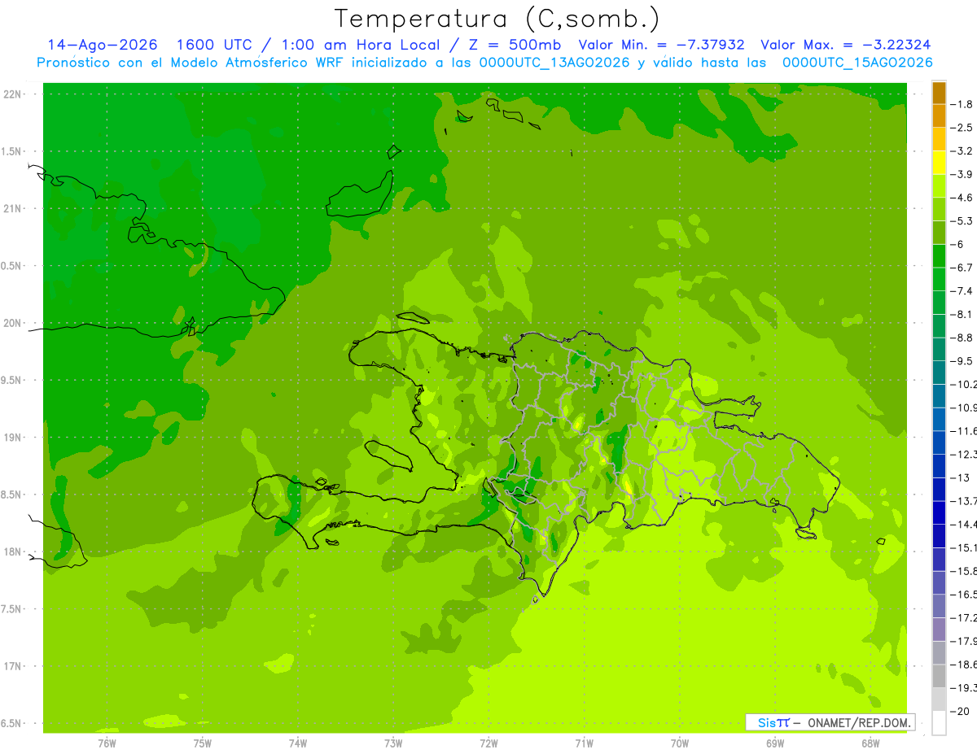Click the '70W' longitude label
Screen dimensions: 977x754
click(x=680, y=743)
